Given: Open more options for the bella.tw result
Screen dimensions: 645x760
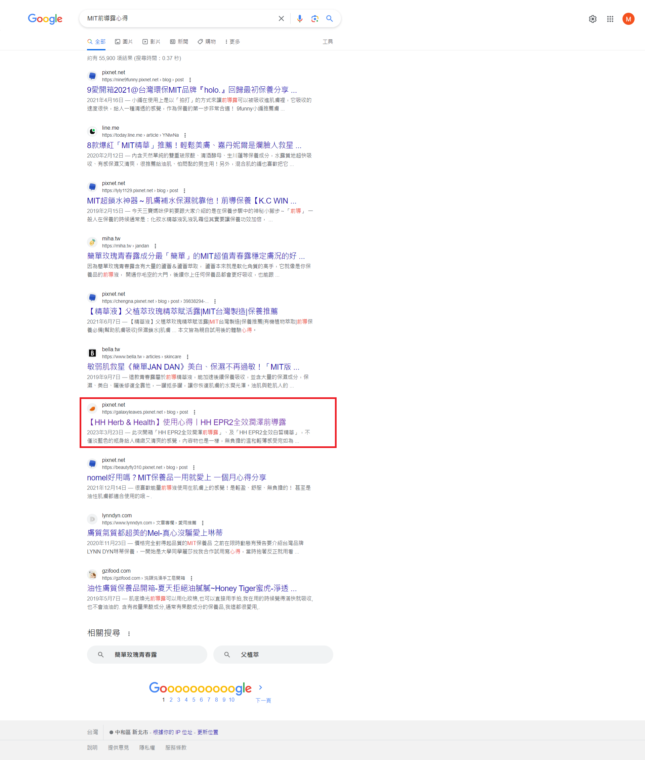Looking at the screenshot, I should pyautogui.click(x=187, y=357).
